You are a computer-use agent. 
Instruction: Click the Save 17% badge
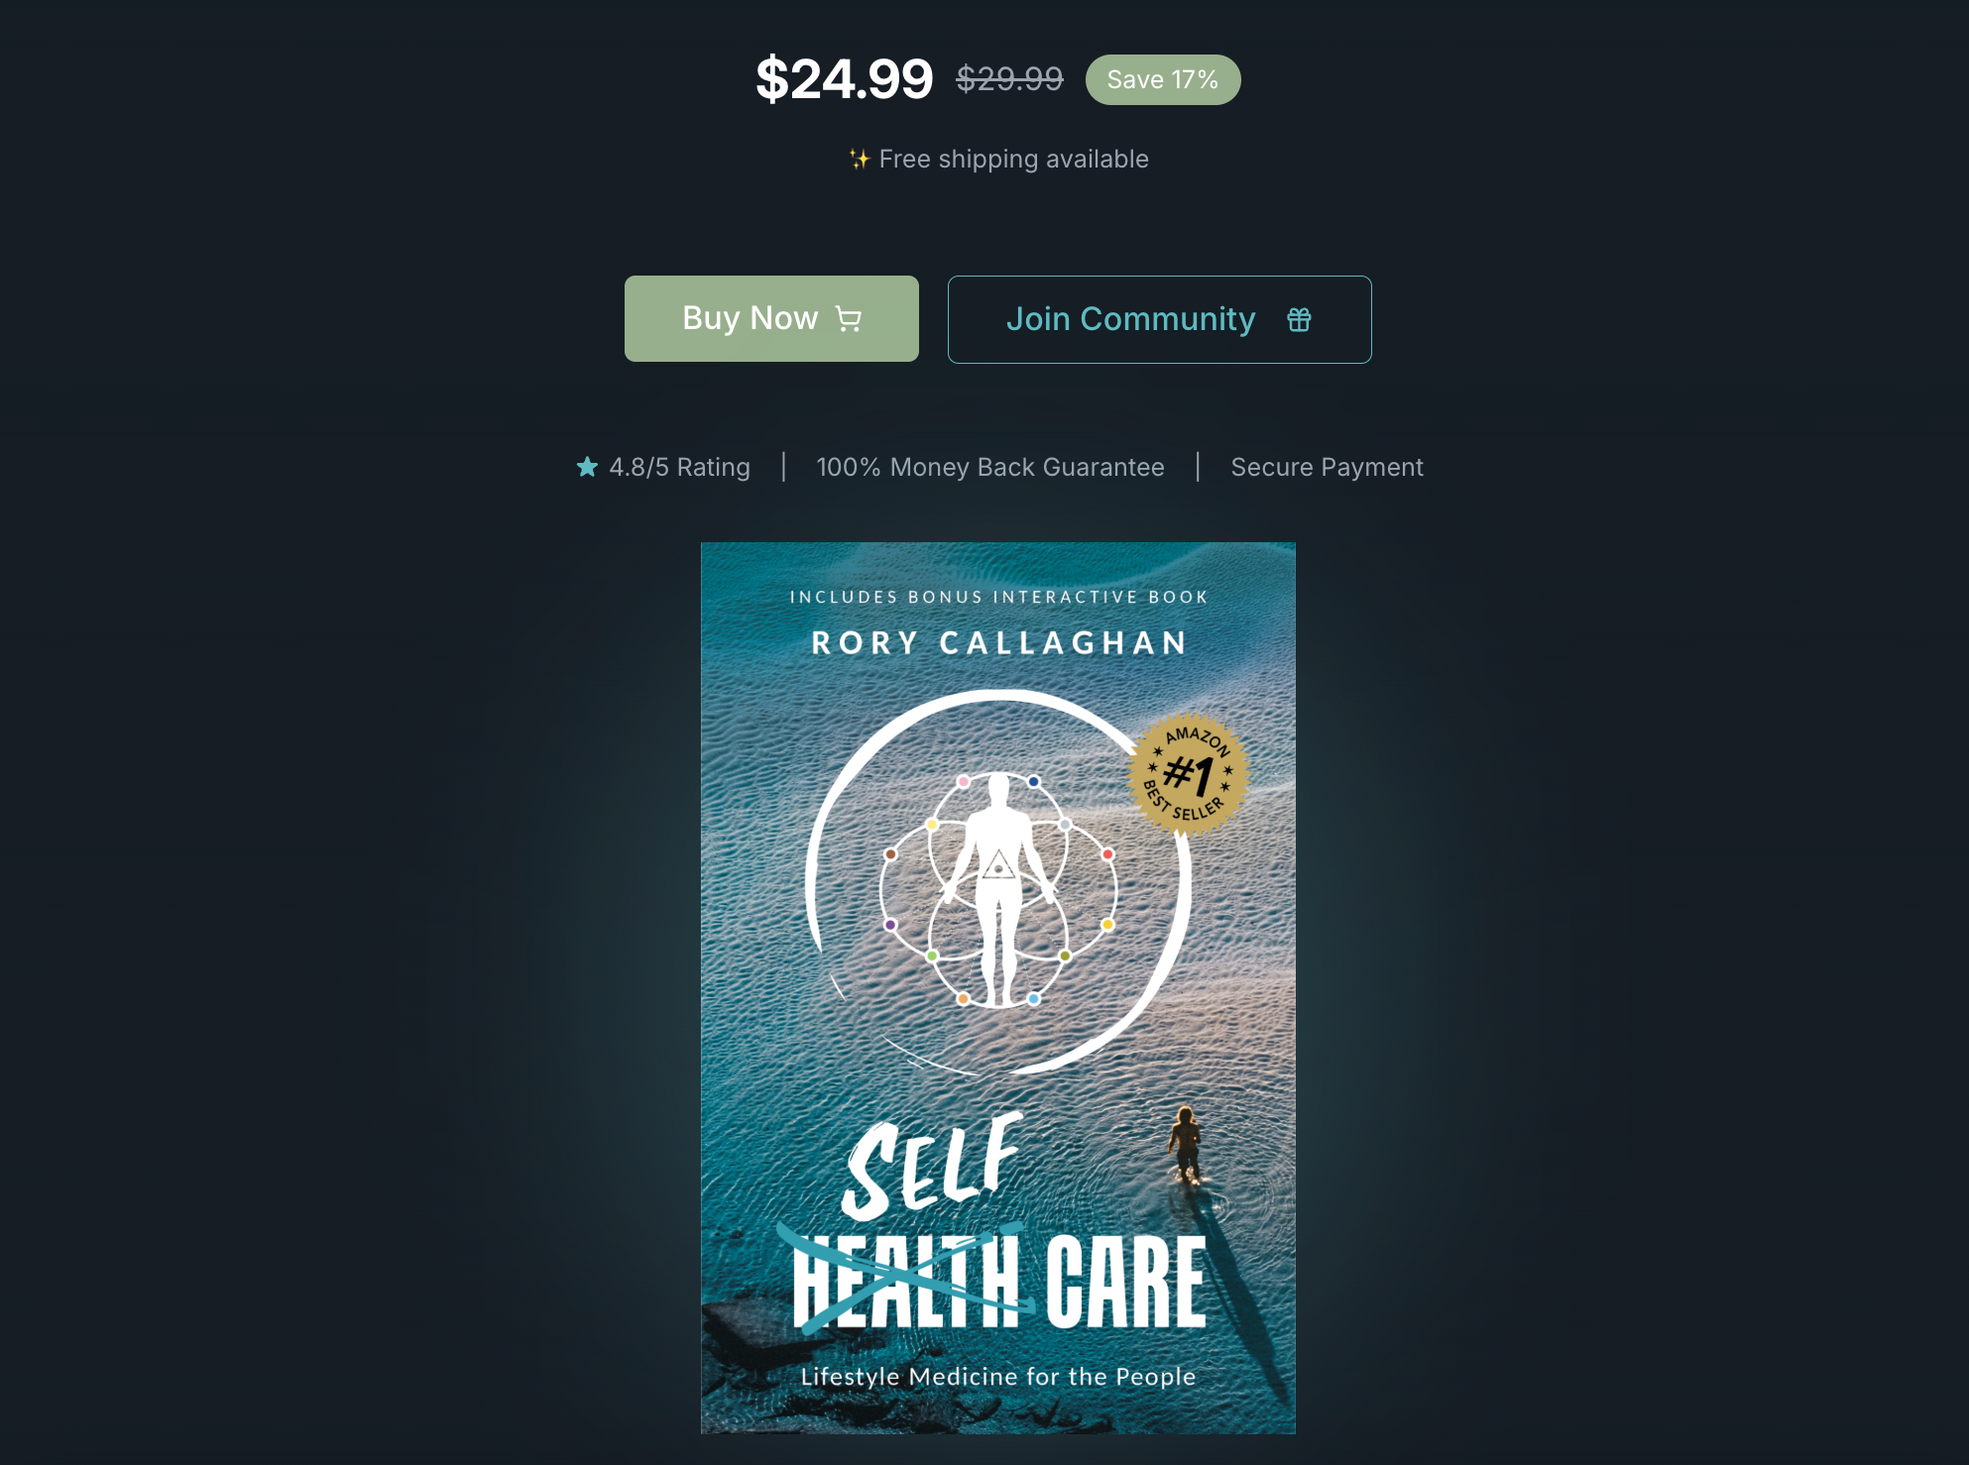1163,79
